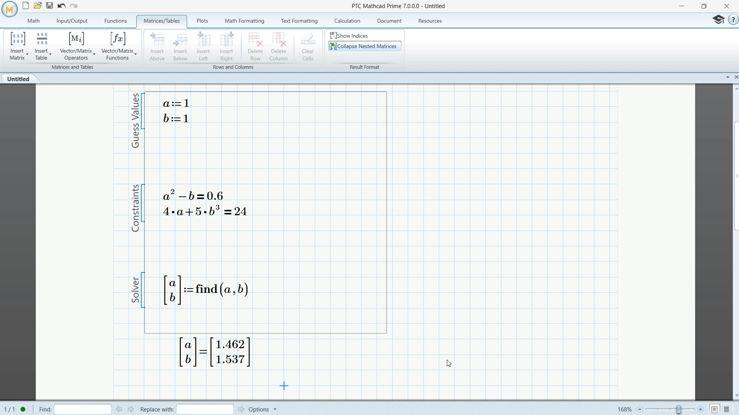Image resolution: width=739 pixels, height=415 pixels.
Task: Select the Text Formatting ribbon tab
Action: (299, 21)
